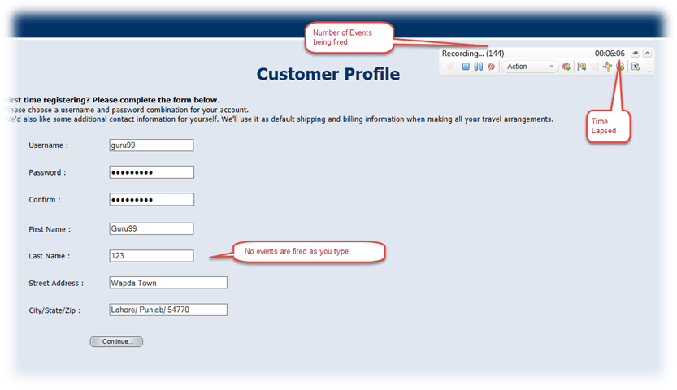Click the Username field containing guru99
This screenshot has width=677, height=390.
(x=151, y=145)
